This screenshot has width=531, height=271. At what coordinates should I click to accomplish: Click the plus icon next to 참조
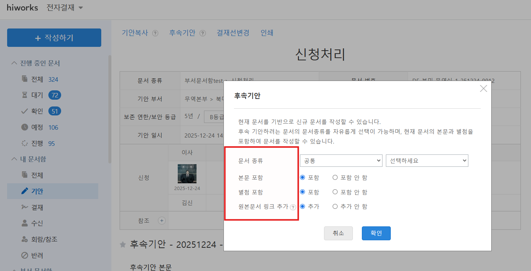[x=162, y=220]
